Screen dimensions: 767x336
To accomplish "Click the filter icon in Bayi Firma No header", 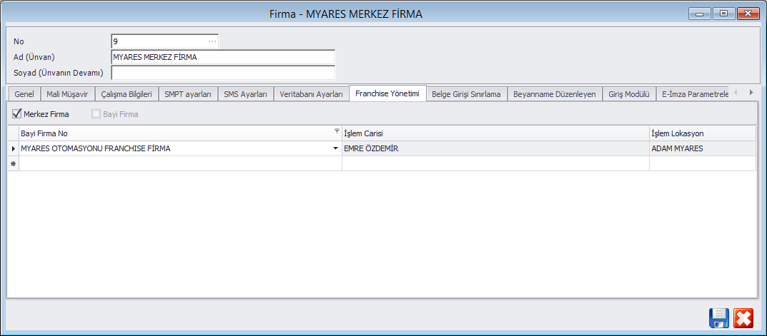I will pyautogui.click(x=337, y=131).
